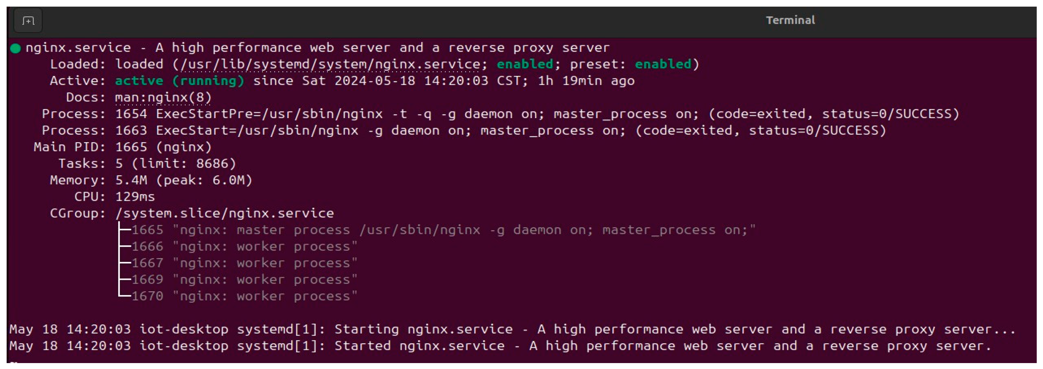This screenshot has height=369, width=1043.
Task: Click the ExecStart process 1663 line
Action: pyautogui.click(x=463, y=130)
